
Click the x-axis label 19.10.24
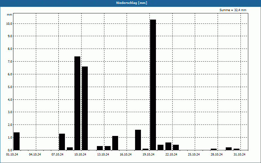(x=148, y=155)
